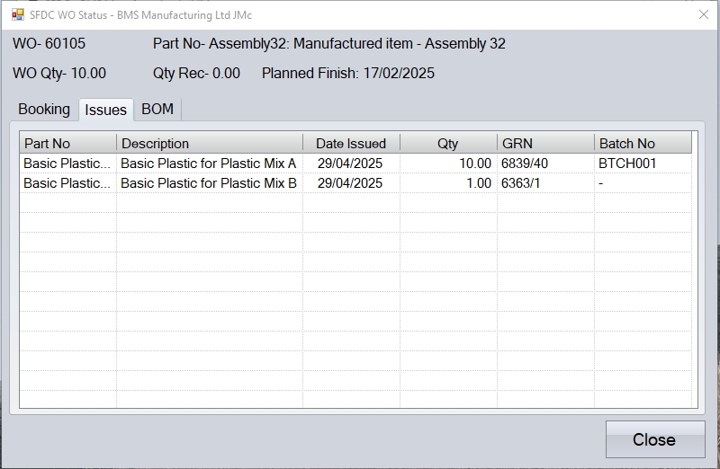
Task: Click the Description column header
Action: click(209, 144)
